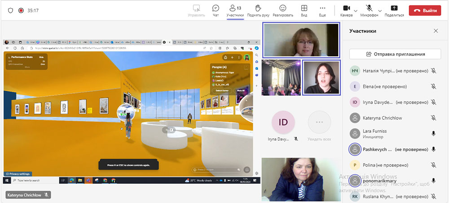The image size is (449, 203).
Task: Click the shield security icon
Action: (11, 11)
